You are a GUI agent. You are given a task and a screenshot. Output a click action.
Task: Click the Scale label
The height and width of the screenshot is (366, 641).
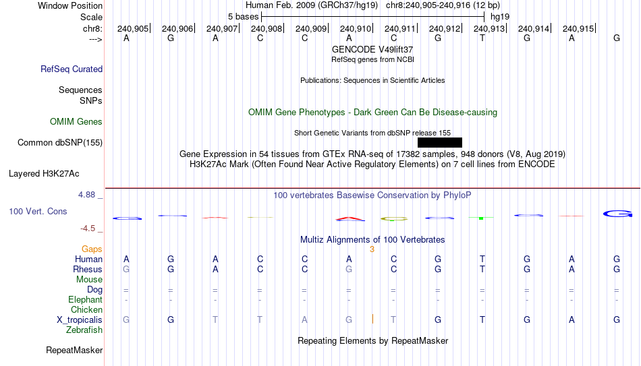tap(91, 17)
